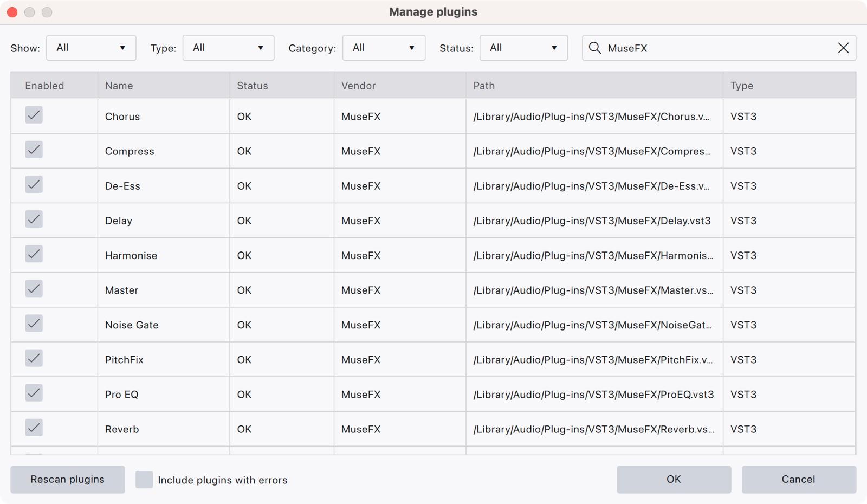
Task: Uncheck the Delay plugin
Action: point(34,219)
